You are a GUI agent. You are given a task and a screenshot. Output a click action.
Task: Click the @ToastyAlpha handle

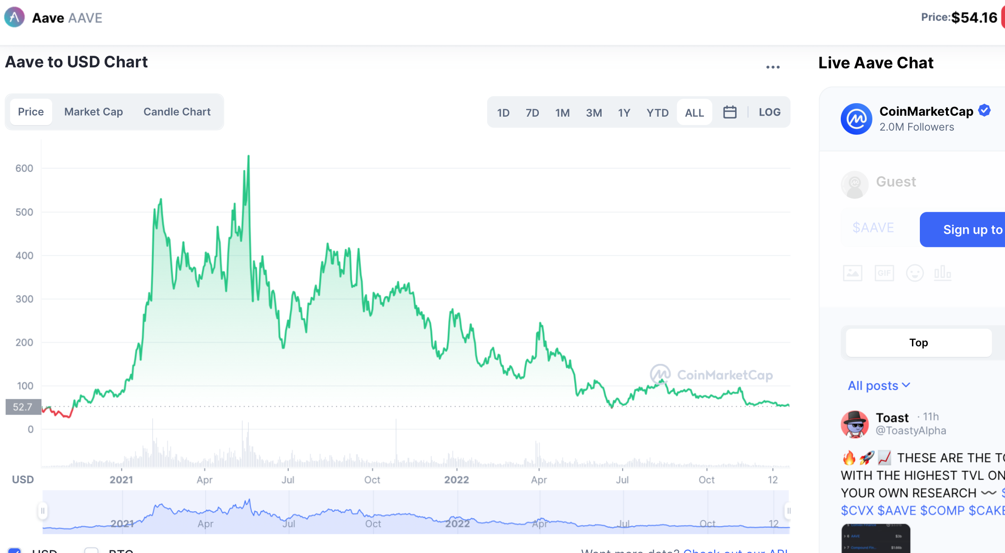click(911, 431)
